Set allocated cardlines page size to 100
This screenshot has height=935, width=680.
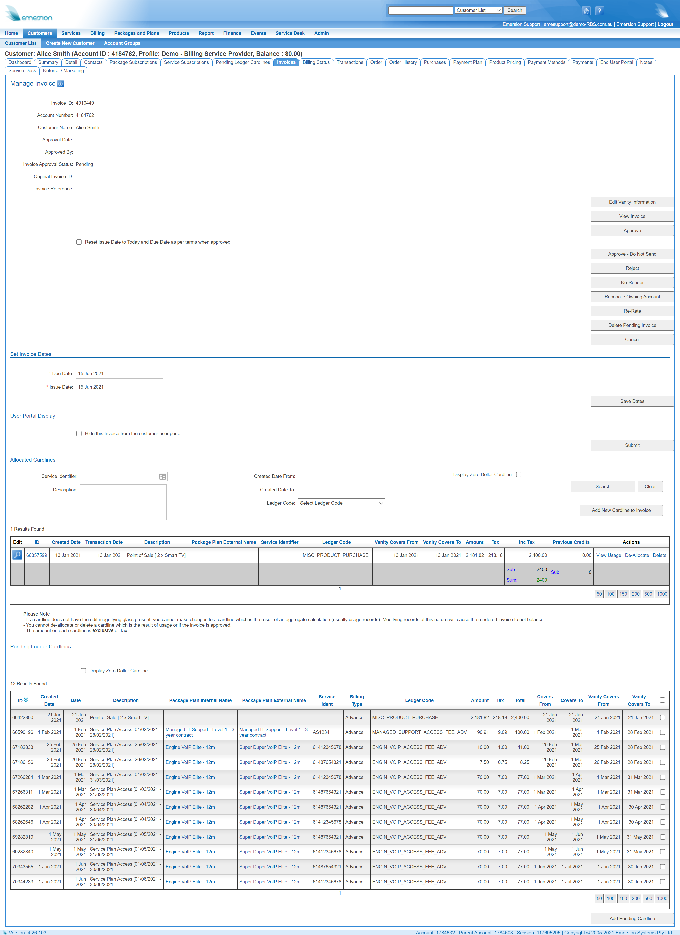(610, 594)
